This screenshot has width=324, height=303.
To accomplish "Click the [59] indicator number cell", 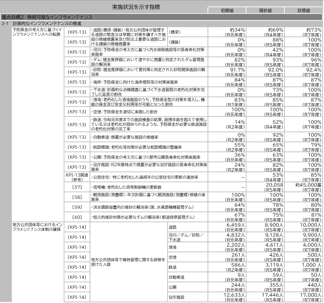I will [77, 207].
